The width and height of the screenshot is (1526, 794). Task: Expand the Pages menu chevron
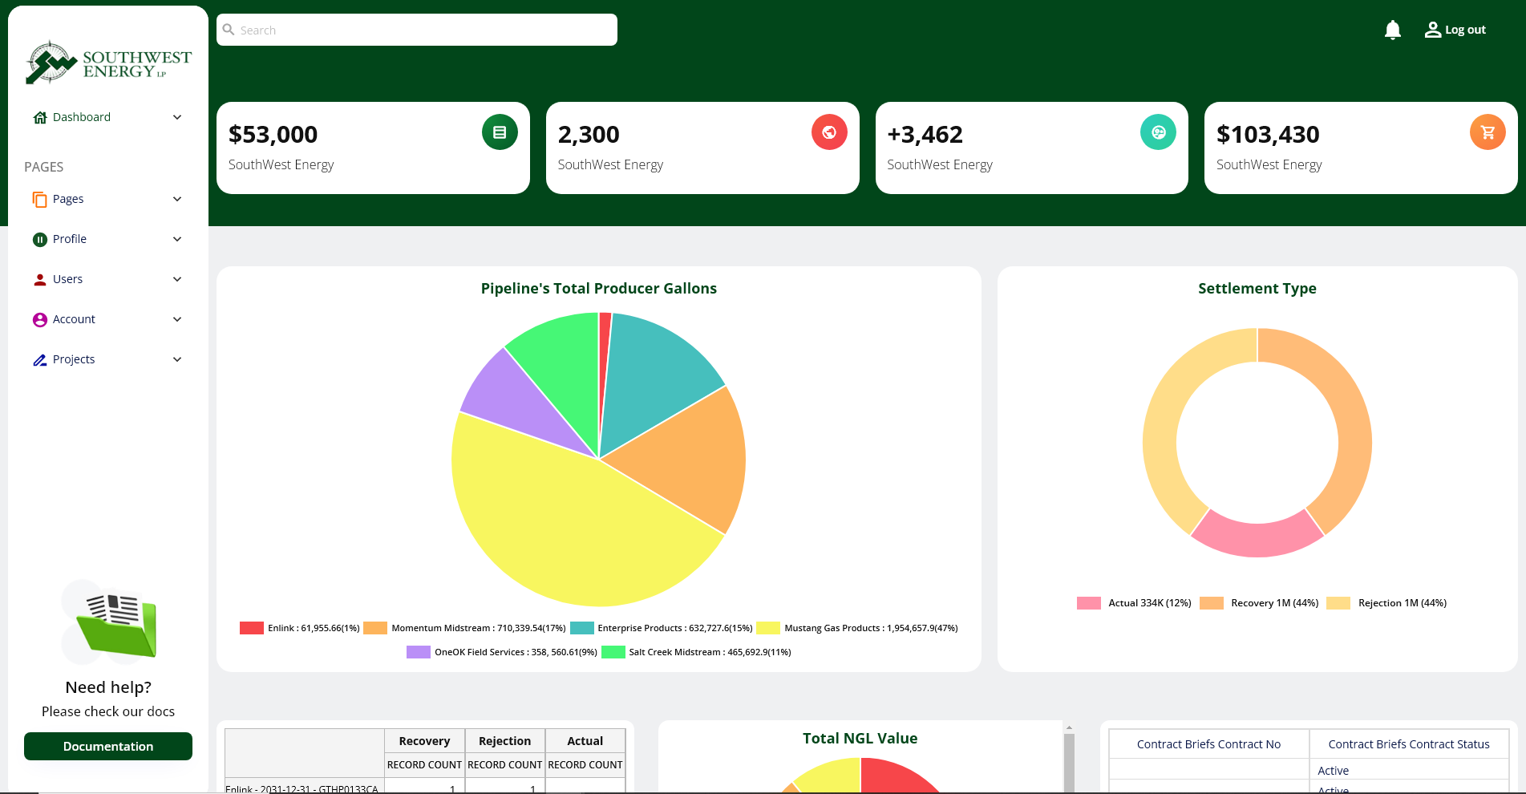pyautogui.click(x=177, y=199)
